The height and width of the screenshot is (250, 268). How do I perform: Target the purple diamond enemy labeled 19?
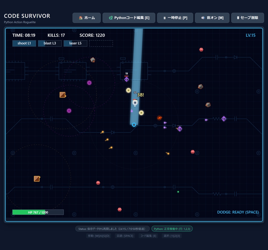click(126, 79)
